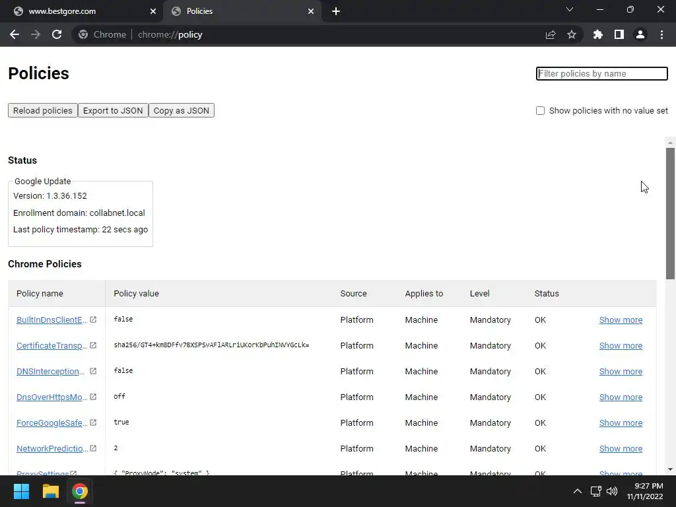Click the browser back arrow

(x=15, y=34)
